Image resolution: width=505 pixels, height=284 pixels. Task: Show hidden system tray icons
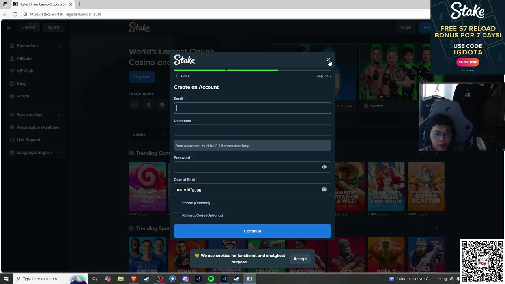pyautogui.click(x=440, y=279)
